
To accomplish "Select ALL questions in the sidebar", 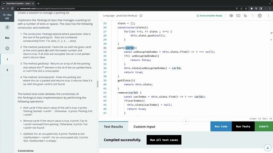I will (7, 38).
